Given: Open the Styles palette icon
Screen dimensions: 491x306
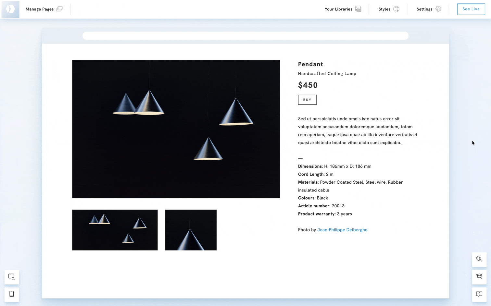Looking at the screenshot, I should 396,9.
